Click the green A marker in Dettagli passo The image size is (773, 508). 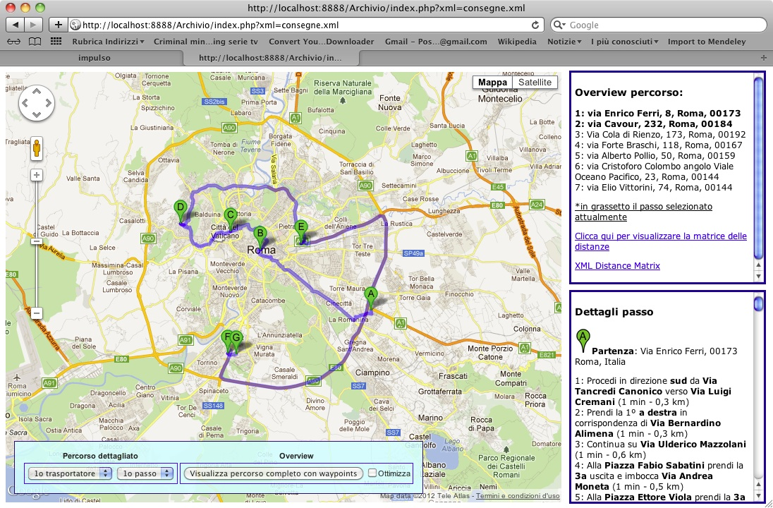[583, 340]
